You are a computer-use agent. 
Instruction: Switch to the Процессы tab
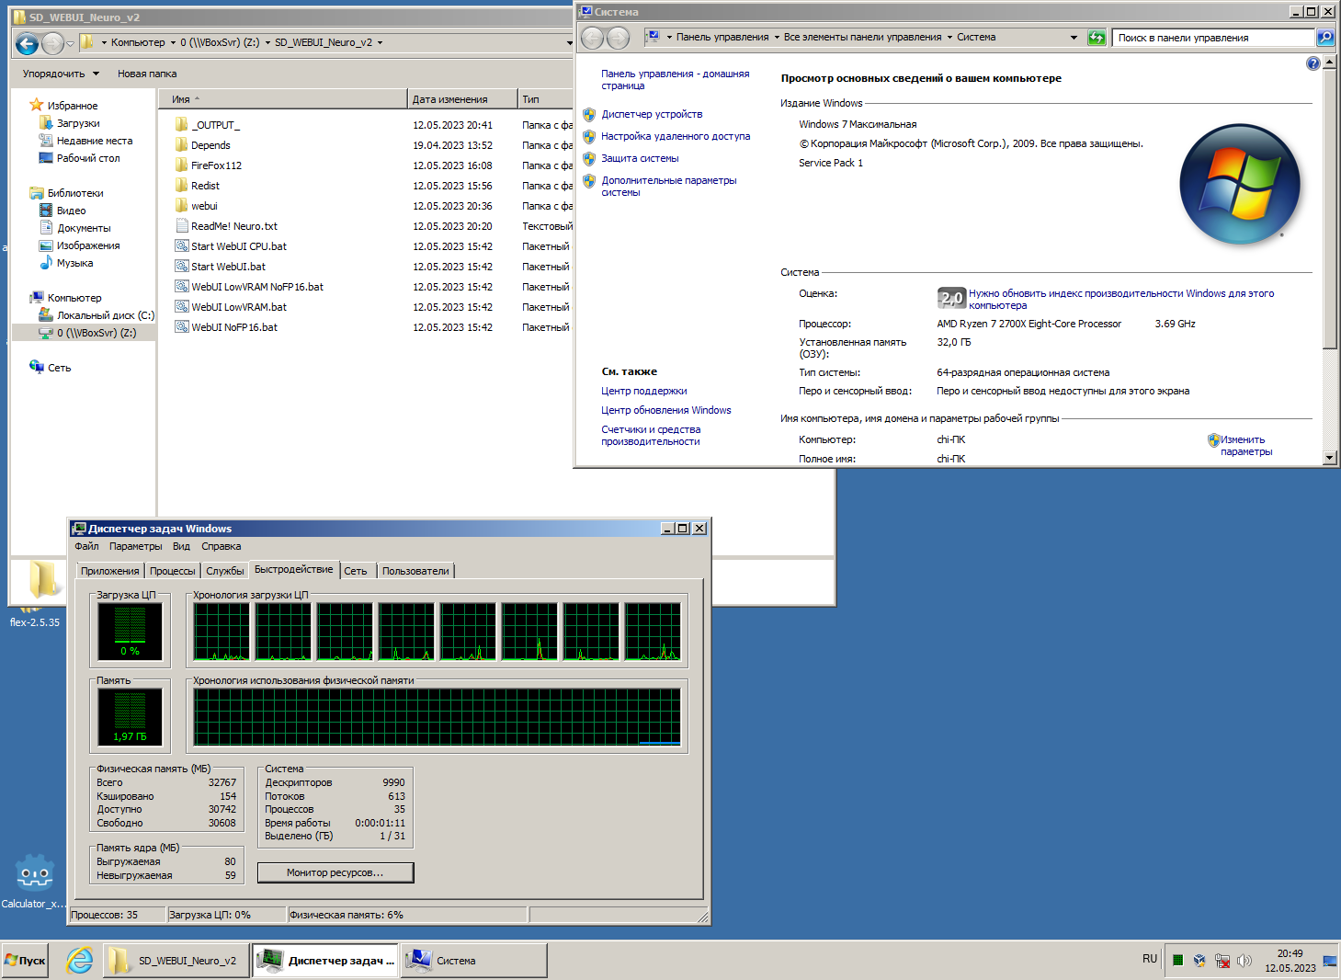point(172,571)
